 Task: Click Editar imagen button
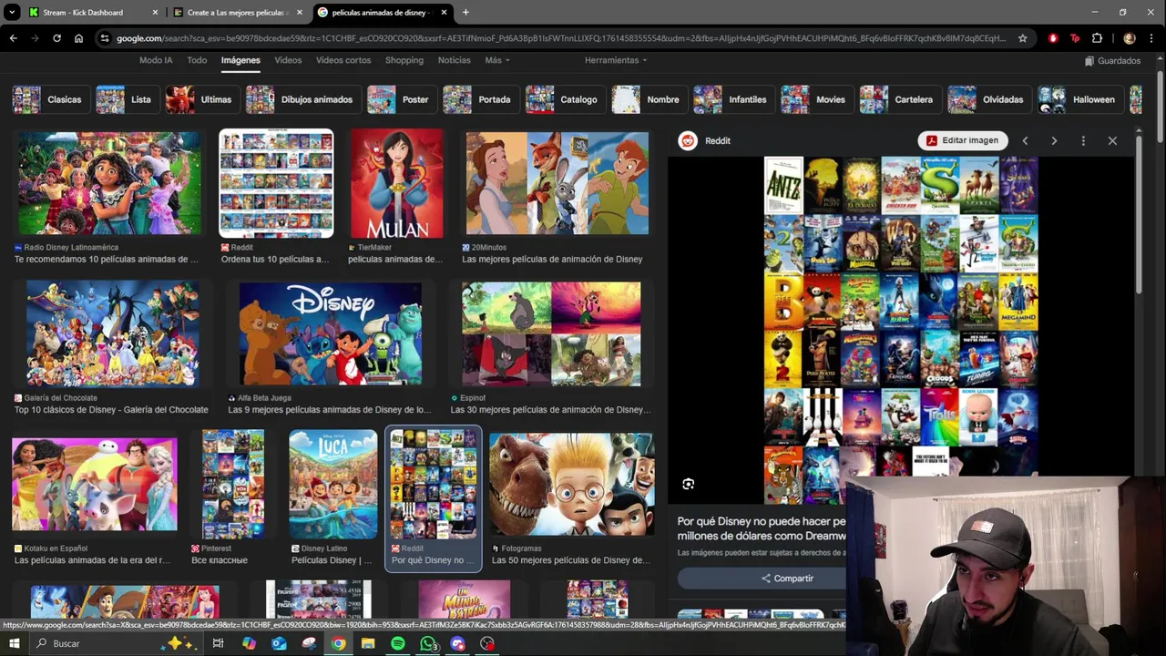(x=963, y=140)
